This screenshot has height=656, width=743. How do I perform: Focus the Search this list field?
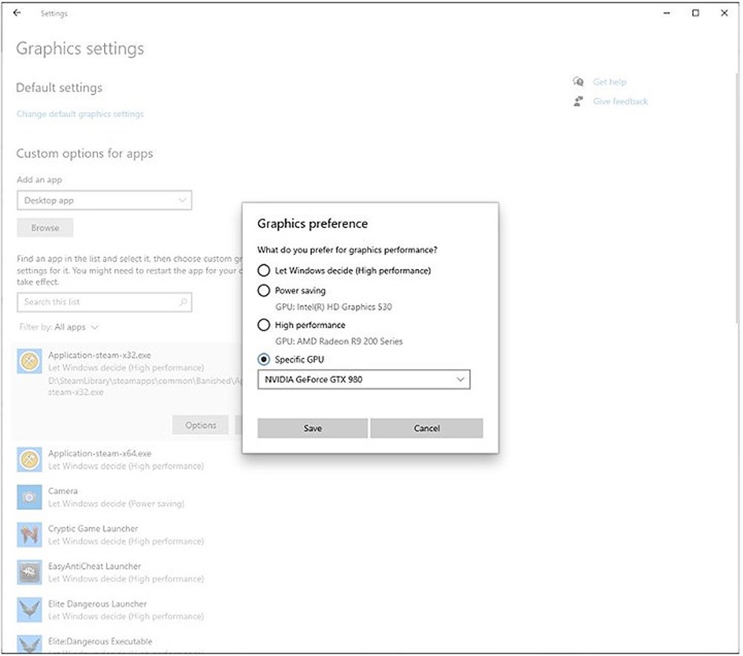tap(104, 302)
